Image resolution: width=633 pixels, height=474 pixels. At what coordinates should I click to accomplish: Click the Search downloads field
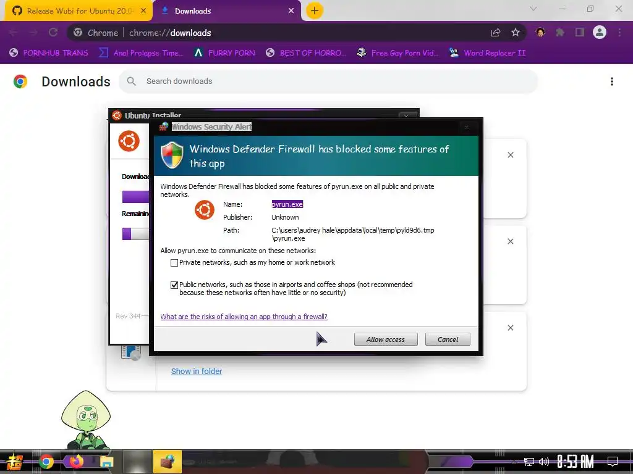tap(328, 81)
